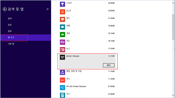Select the 지도 map app icon
This screenshot has height=98, width=175.
(62, 42)
